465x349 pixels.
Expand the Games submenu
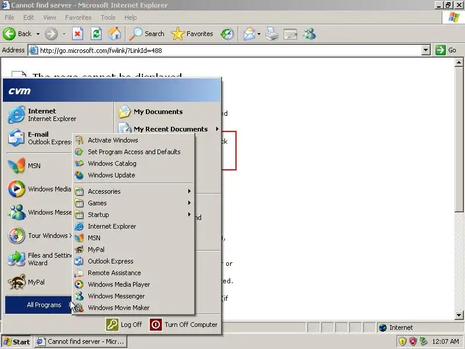click(134, 203)
